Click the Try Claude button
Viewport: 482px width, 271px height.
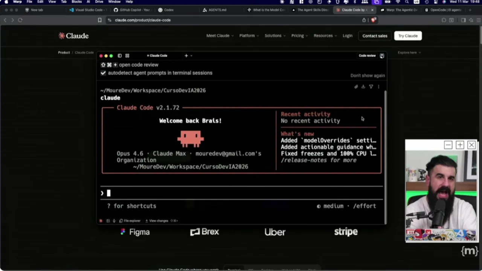pos(408,36)
